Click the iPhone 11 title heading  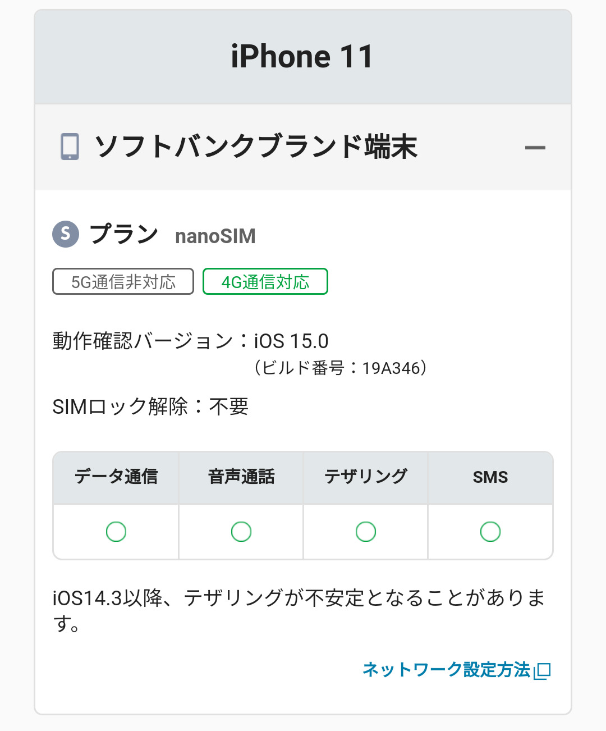(x=302, y=57)
